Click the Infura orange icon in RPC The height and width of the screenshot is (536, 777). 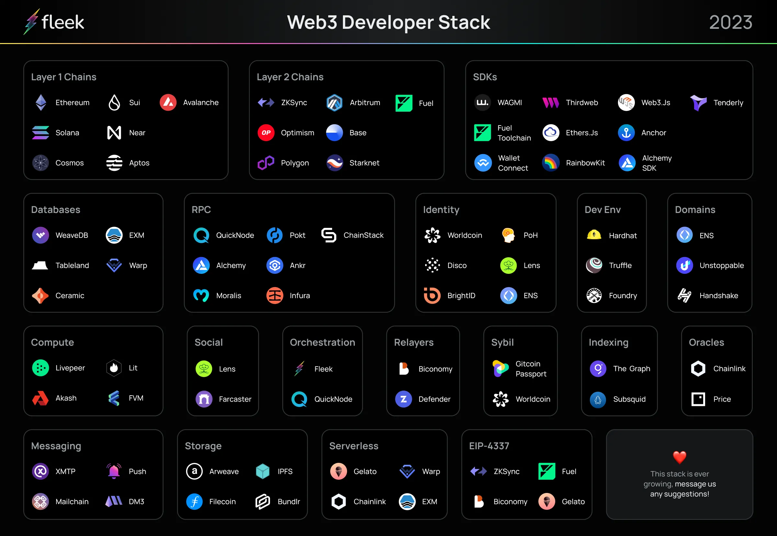click(275, 296)
